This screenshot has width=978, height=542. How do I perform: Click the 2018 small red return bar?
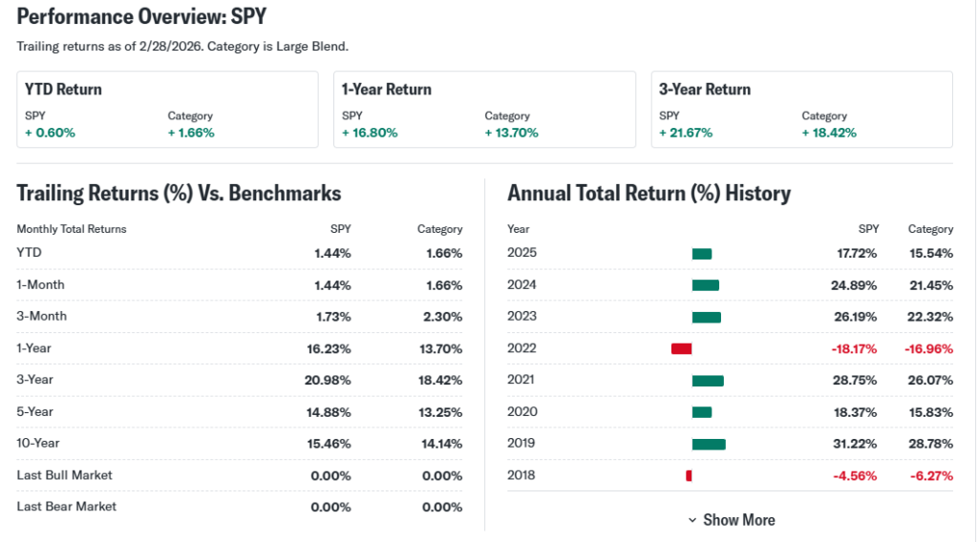click(x=689, y=475)
